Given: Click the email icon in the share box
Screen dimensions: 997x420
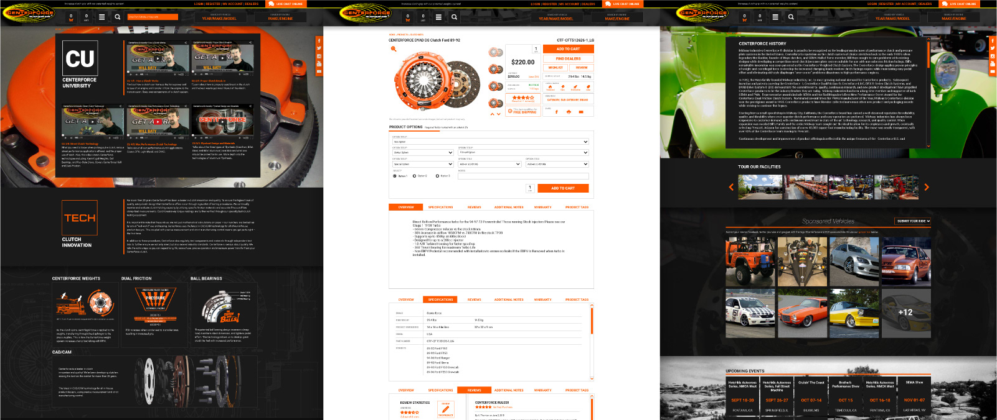Looking at the screenshot, I should [x=580, y=112].
